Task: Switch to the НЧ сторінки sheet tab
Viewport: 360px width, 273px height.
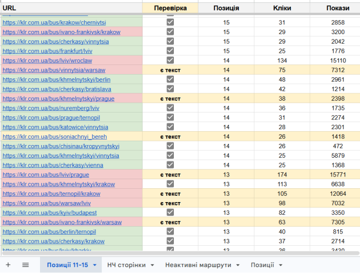Action: point(126,265)
